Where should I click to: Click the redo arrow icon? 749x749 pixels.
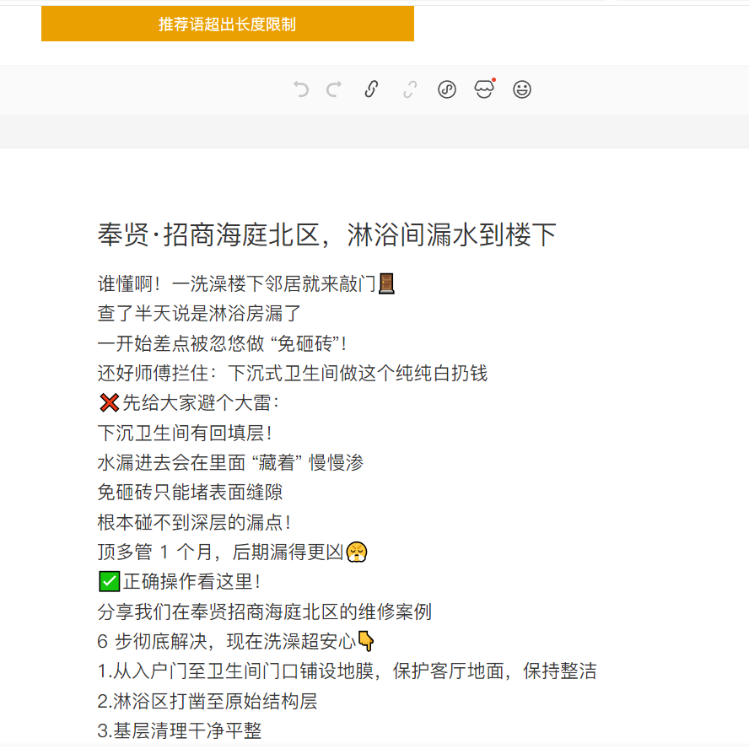coord(334,89)
